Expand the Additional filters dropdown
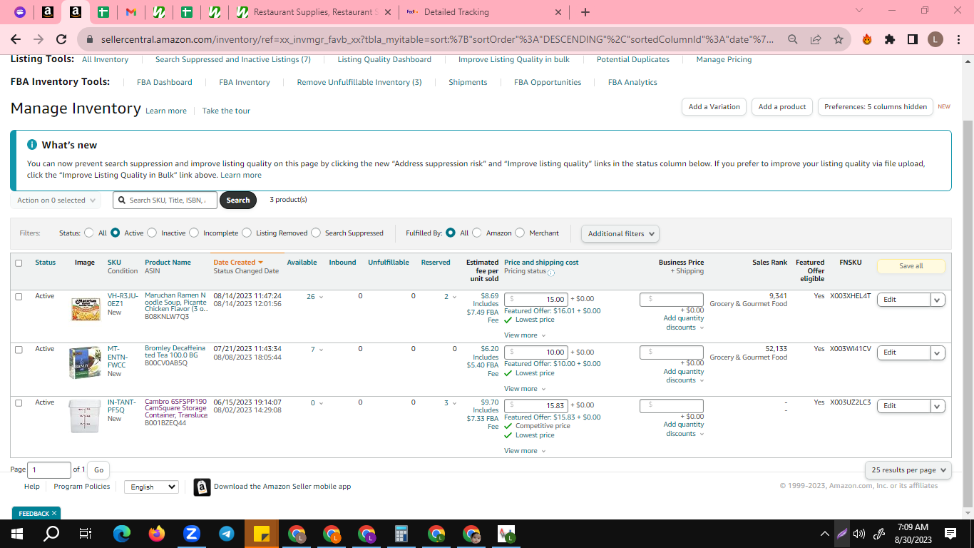The height and width of the screenshot is (548, 974). click(620, 233)
